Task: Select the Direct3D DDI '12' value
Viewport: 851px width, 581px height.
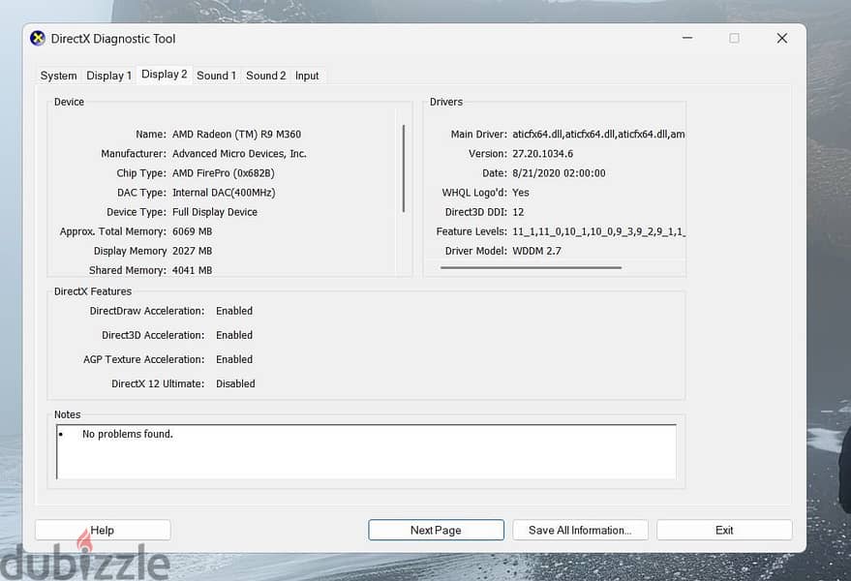Action: (518, 212)
